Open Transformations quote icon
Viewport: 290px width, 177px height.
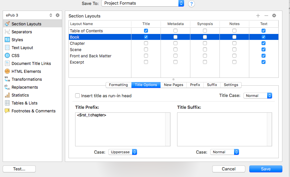pyautogui.click(x=7, y=79)
